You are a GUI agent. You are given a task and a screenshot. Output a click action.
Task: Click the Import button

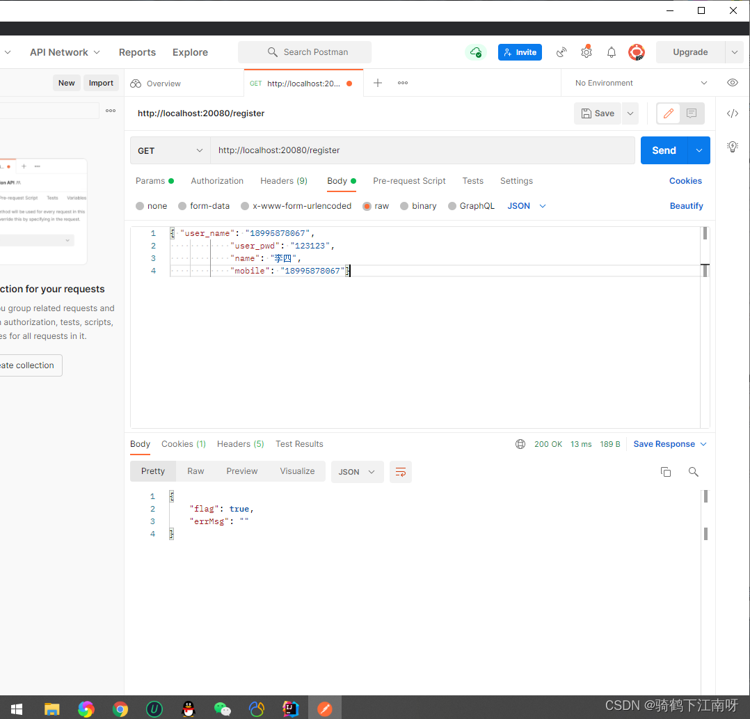click(x=101, y=83)
